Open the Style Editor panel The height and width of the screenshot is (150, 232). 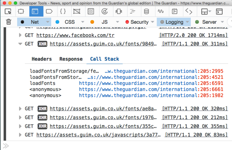[63, 11]
